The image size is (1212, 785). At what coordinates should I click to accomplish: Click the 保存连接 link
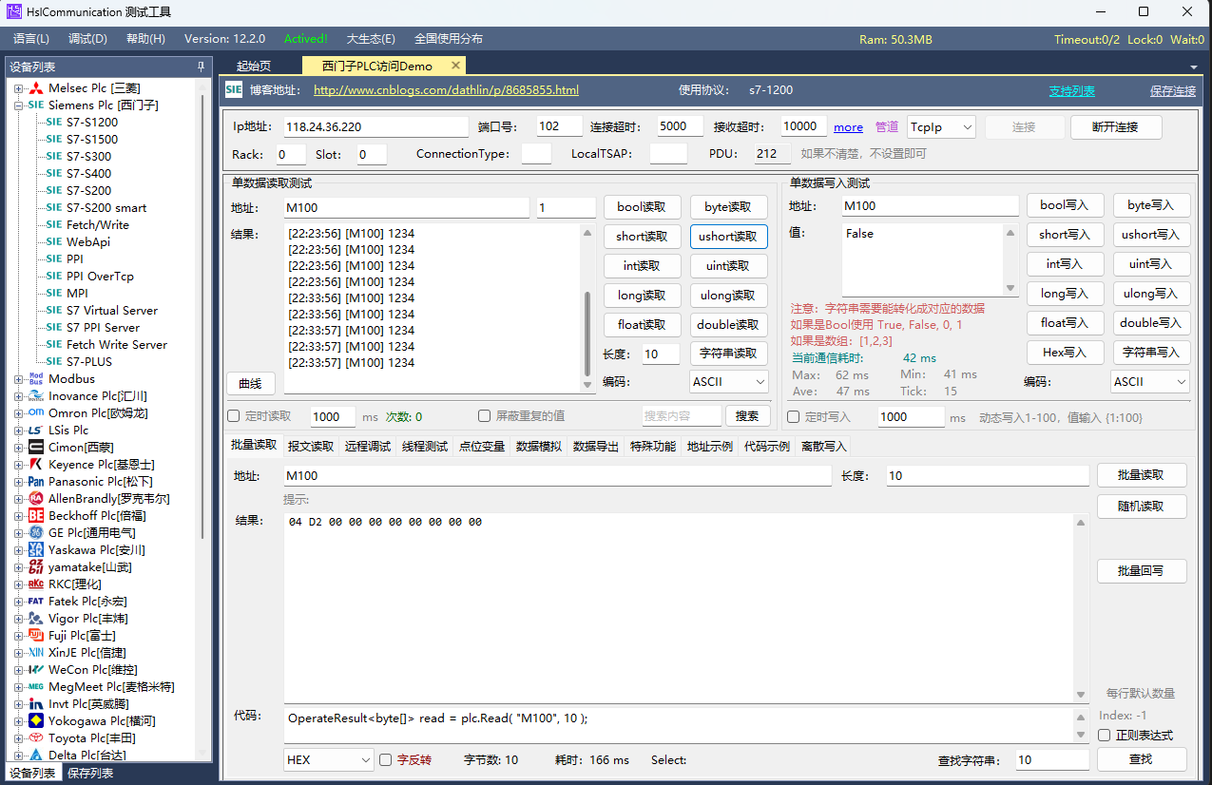point(1173,91)
